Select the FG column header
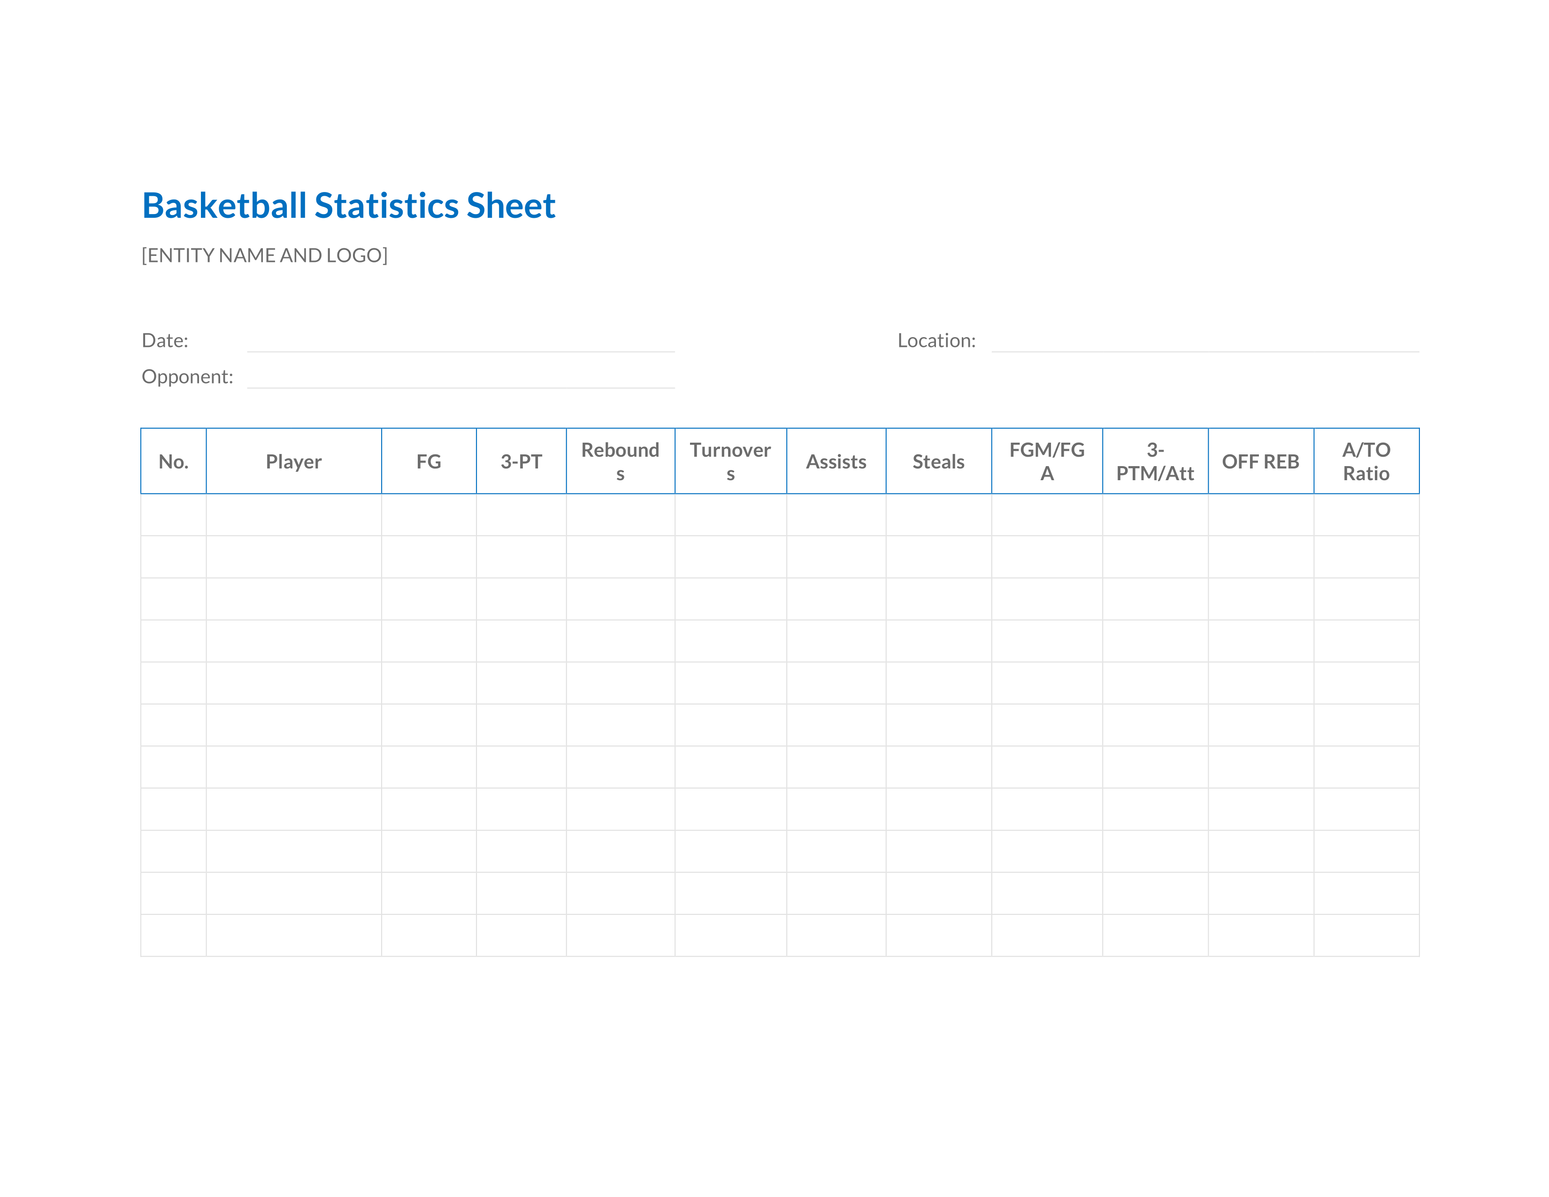Viewport: 1549px width, 1197px height. [429, 461]
